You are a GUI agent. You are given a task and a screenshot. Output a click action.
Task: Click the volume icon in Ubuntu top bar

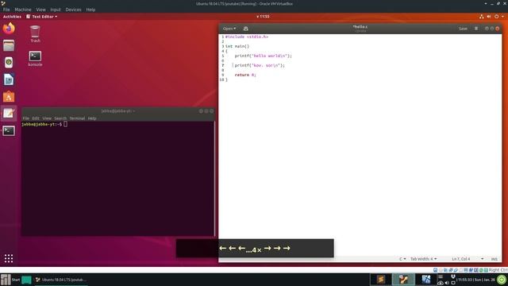click(x=489, y=17)
